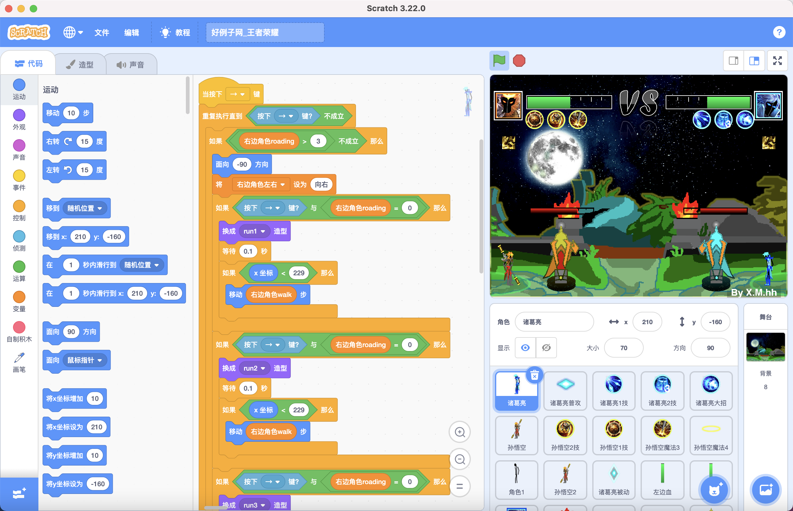This screenshot has width=793, height=511.
Task: Open run3 costume dropdown
Action: (254, 505)
